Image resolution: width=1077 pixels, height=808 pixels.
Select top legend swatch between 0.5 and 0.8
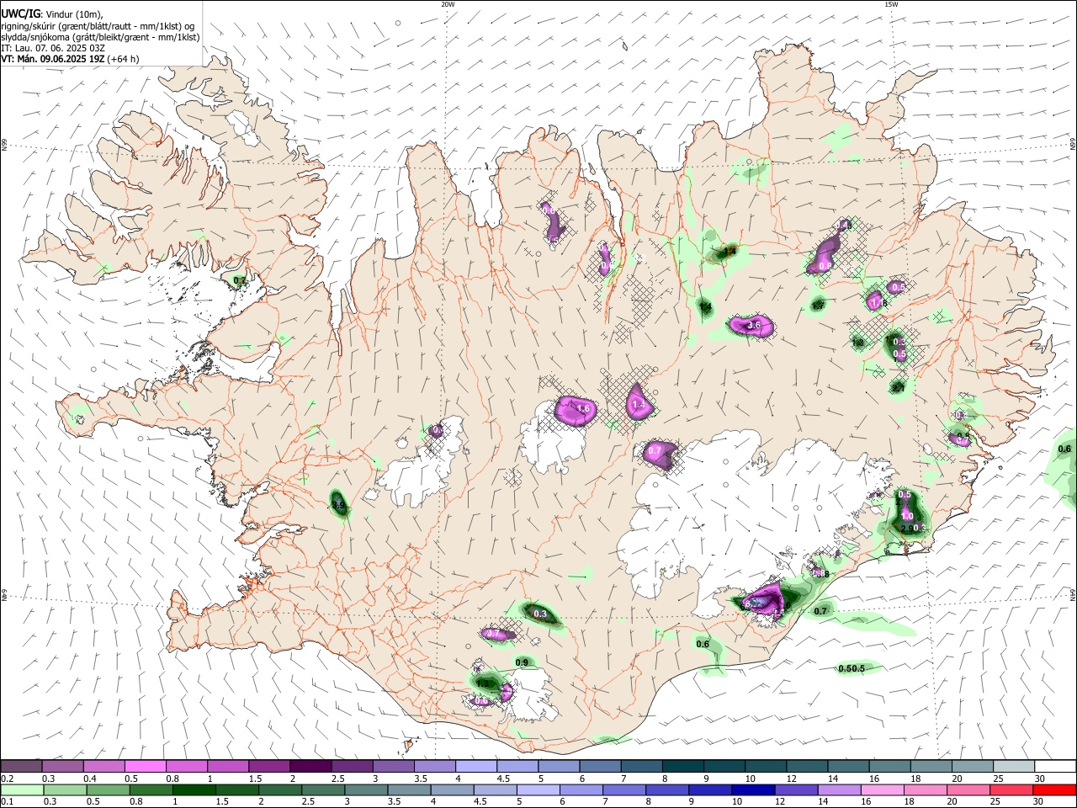(145, 766)
